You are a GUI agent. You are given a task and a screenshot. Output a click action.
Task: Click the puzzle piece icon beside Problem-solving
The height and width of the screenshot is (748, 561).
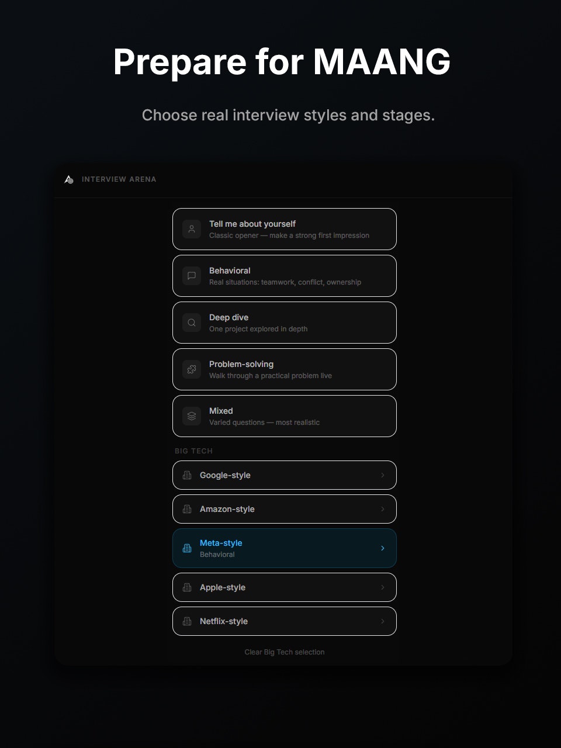coord(192,369)
